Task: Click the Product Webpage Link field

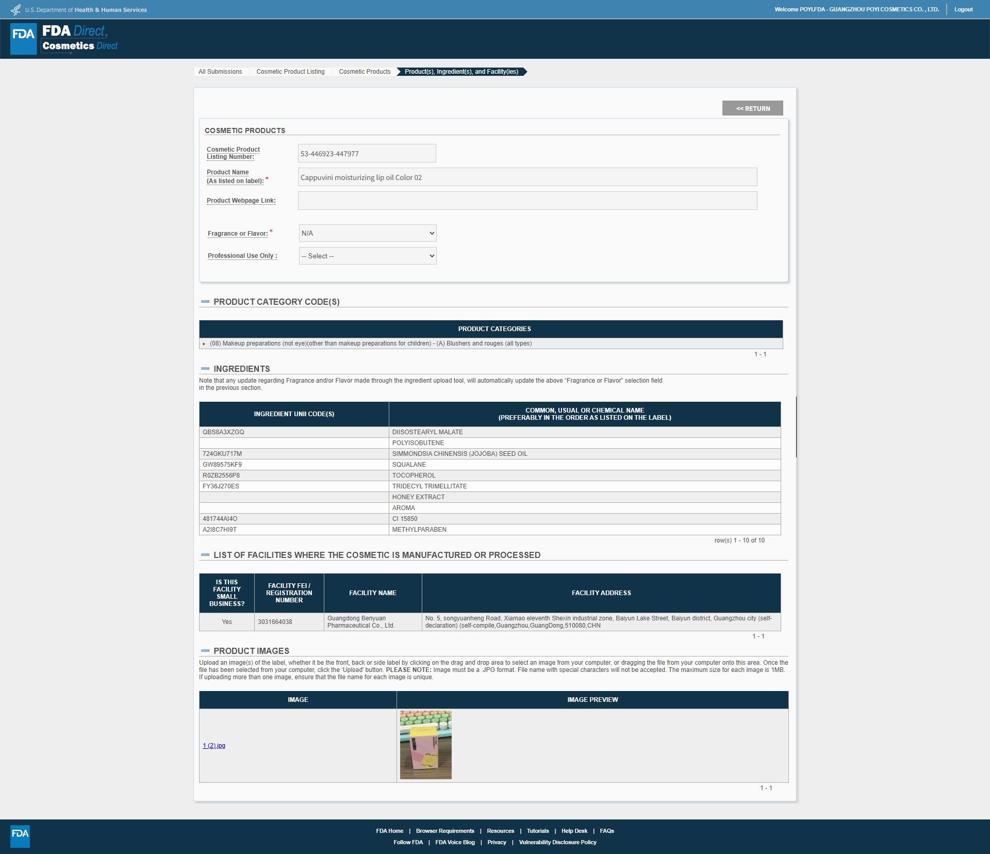Action: tap(527, 201)
